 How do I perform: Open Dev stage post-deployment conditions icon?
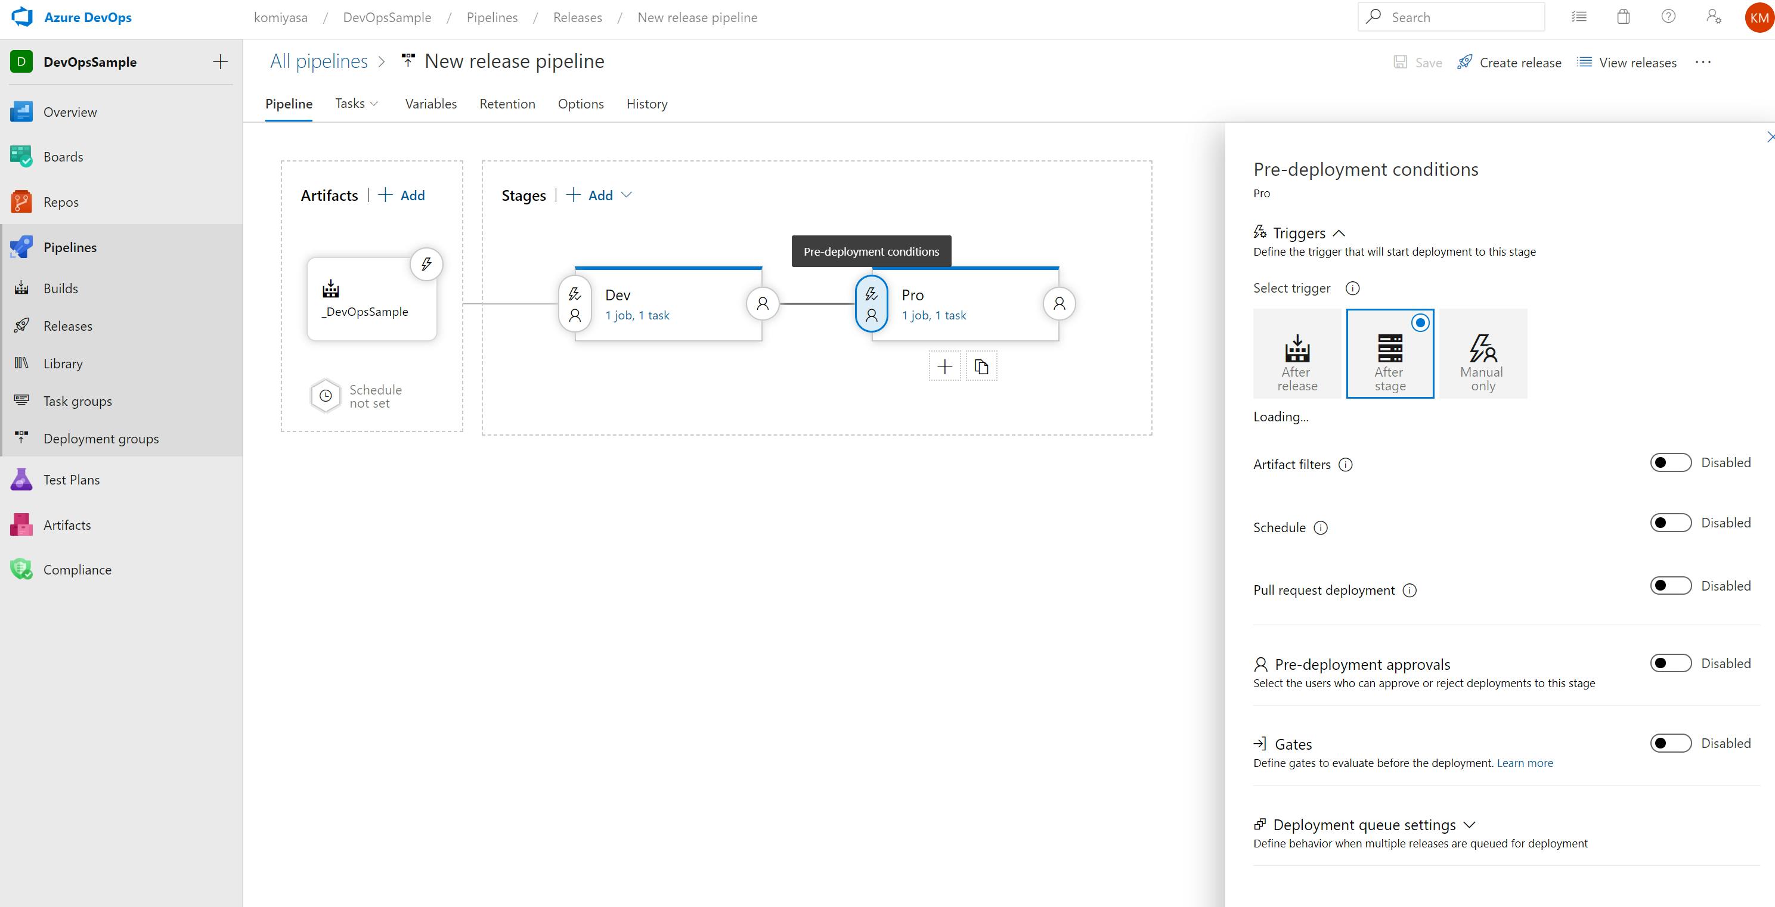(762, 304)
